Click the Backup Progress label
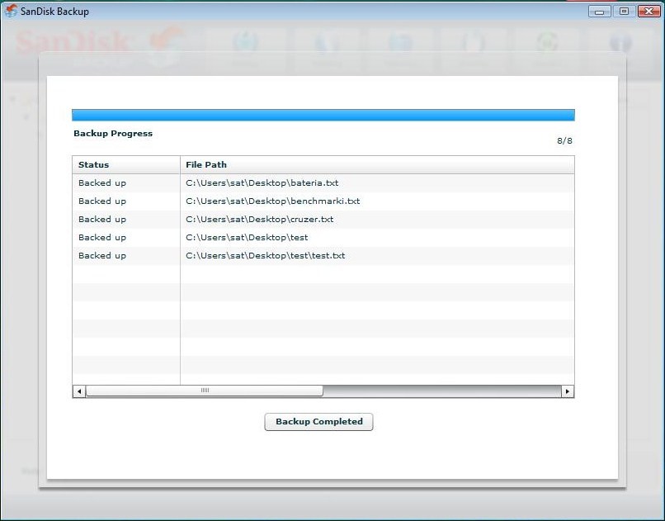 [113, 133]
